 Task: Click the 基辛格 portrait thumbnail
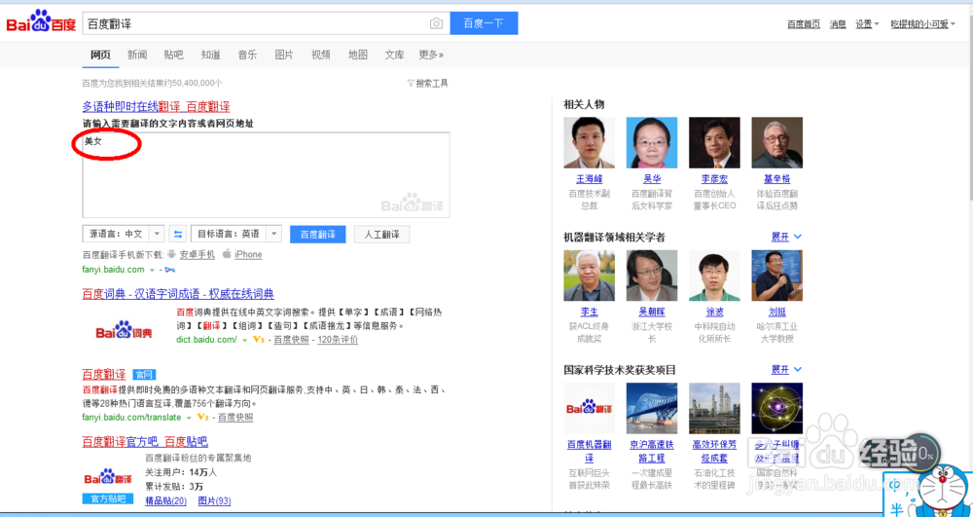point(776,143)
